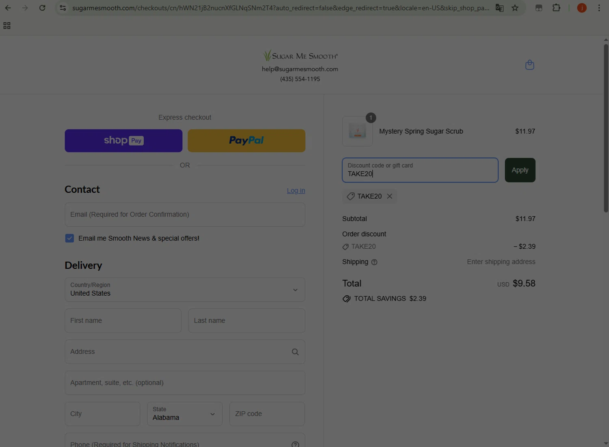Click the phone number (435) 554-1195
609x447 pixels.
click(300, 79)
